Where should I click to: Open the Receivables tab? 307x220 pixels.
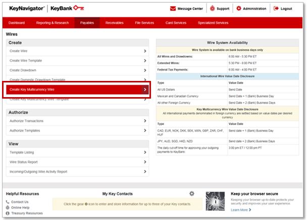[114, 23]
